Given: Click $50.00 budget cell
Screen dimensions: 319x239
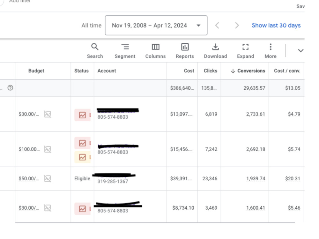Looking at the screenshot, I should tap(29, 179).
